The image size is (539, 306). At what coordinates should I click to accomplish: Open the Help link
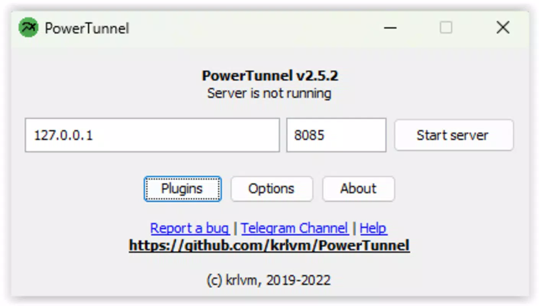point(373,228)
